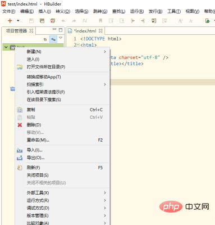Select the 项目管理器 panel tab
This screenshot has height=225, width=215.
pos(16,31)
